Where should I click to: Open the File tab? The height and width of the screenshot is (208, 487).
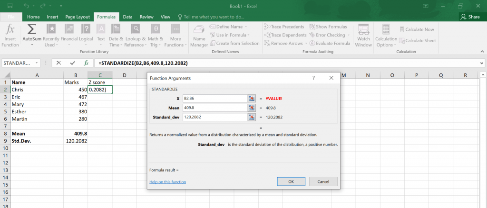coord(11,17)
